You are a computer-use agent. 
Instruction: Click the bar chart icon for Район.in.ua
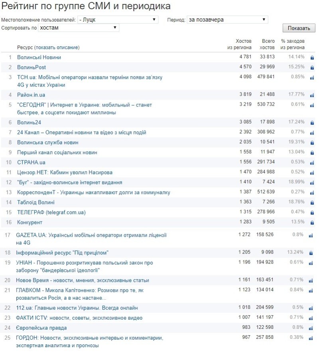[312, 95]
